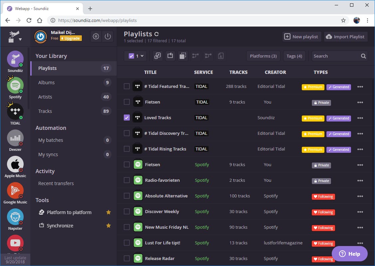Screen dimensions: 375x266
Task: Open a new browser tab
Action: [90, 9]
